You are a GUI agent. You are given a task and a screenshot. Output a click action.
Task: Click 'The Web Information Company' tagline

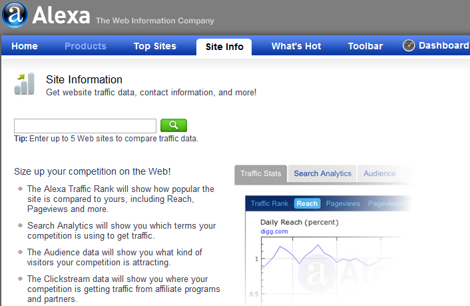tap(155, 21)
